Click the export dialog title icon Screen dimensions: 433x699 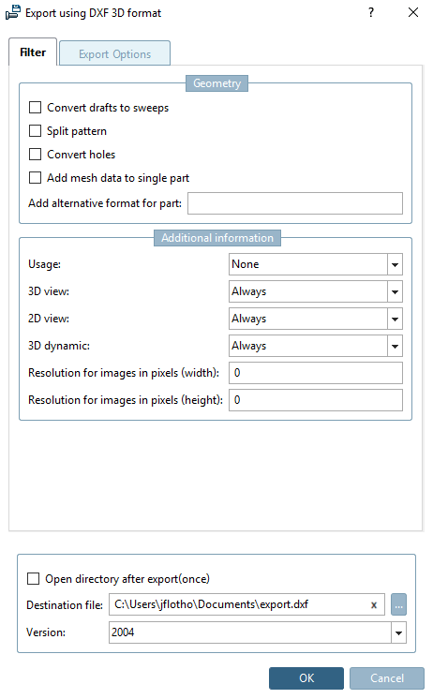[x=13, y=12]
